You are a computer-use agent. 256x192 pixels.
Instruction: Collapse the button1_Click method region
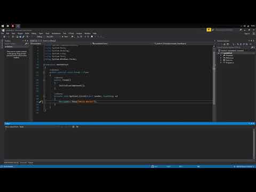click(x=44, y=96)
